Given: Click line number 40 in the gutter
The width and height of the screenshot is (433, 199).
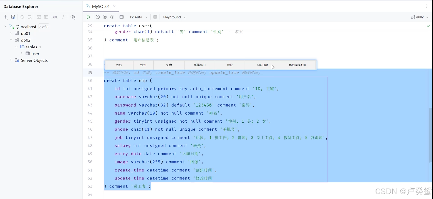Looking at the screenshot, I should (x=90, y=81).
